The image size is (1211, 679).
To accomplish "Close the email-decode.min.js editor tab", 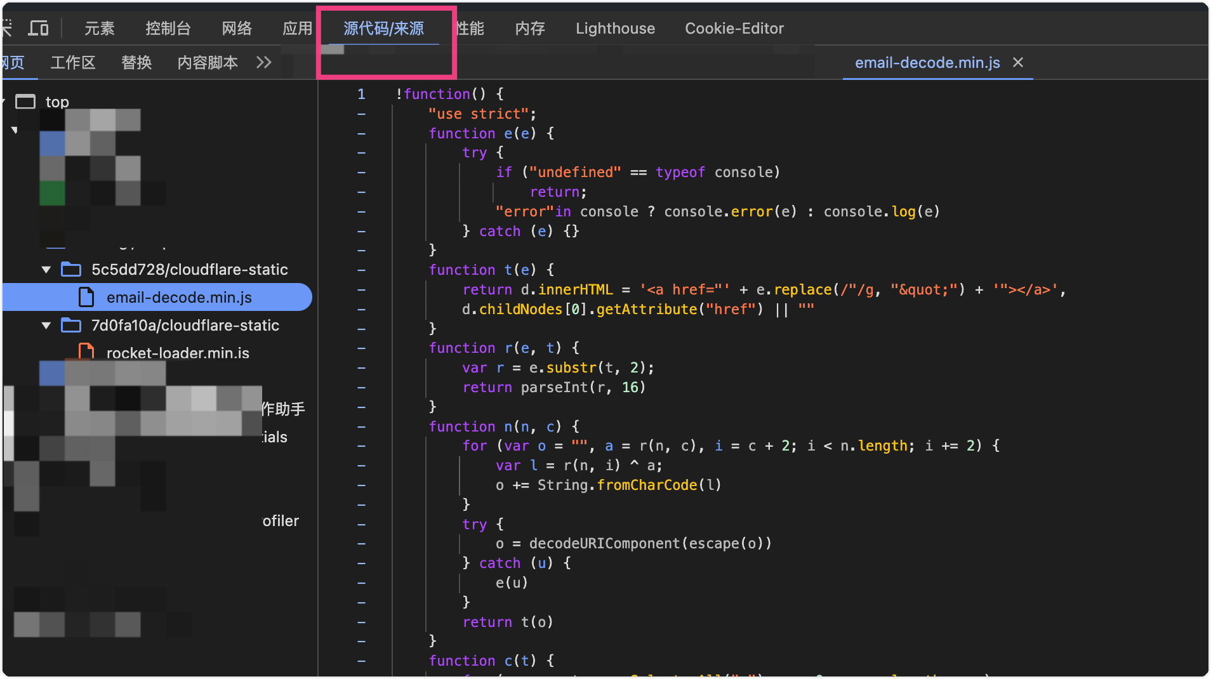I will point(1018,62).
